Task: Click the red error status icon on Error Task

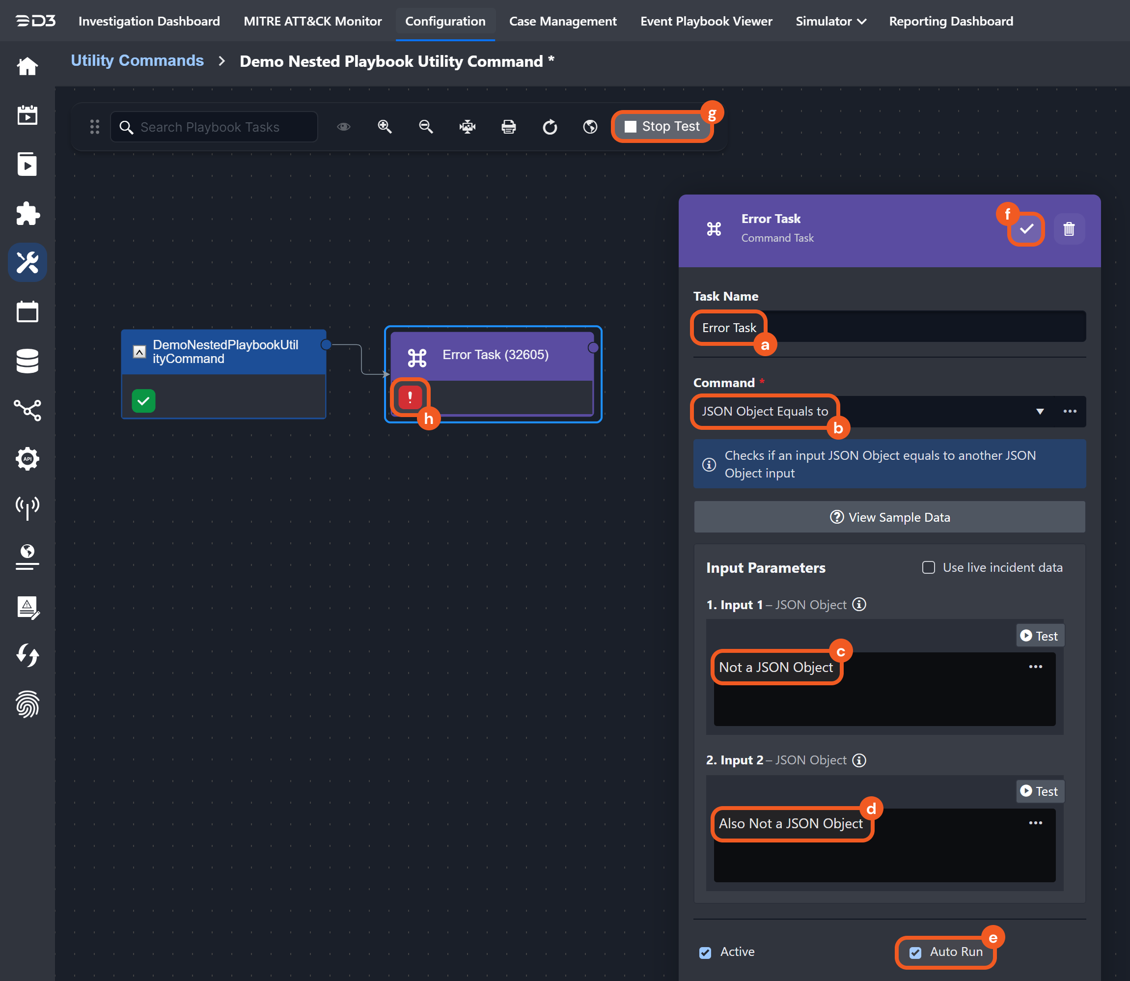Action: pos(410,397)
